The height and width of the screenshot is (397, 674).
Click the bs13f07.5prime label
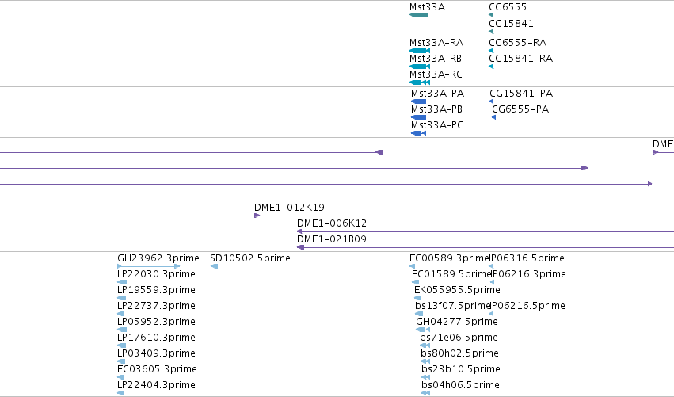pos(453,306)
